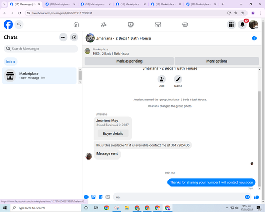Click message containing contact number 3617285435
The image size is (265, 212).
click(x=143, y=145)
